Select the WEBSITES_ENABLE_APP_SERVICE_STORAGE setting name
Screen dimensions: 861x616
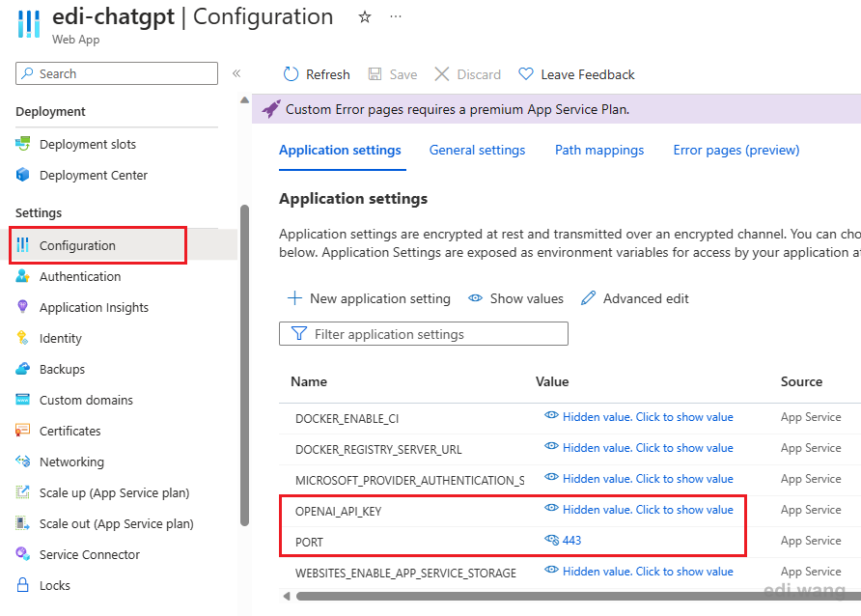pos(405,574)
